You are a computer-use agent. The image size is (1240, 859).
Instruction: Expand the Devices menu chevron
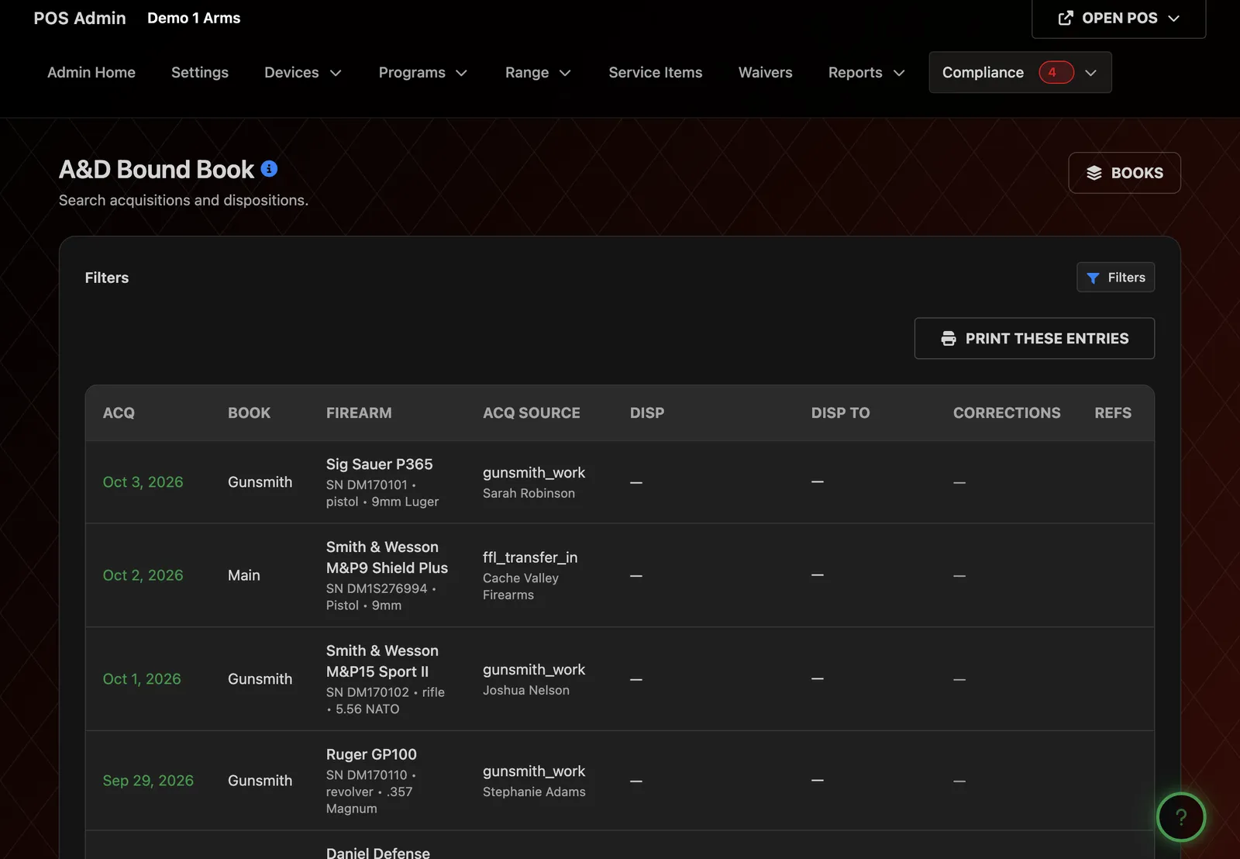[336, 73]
